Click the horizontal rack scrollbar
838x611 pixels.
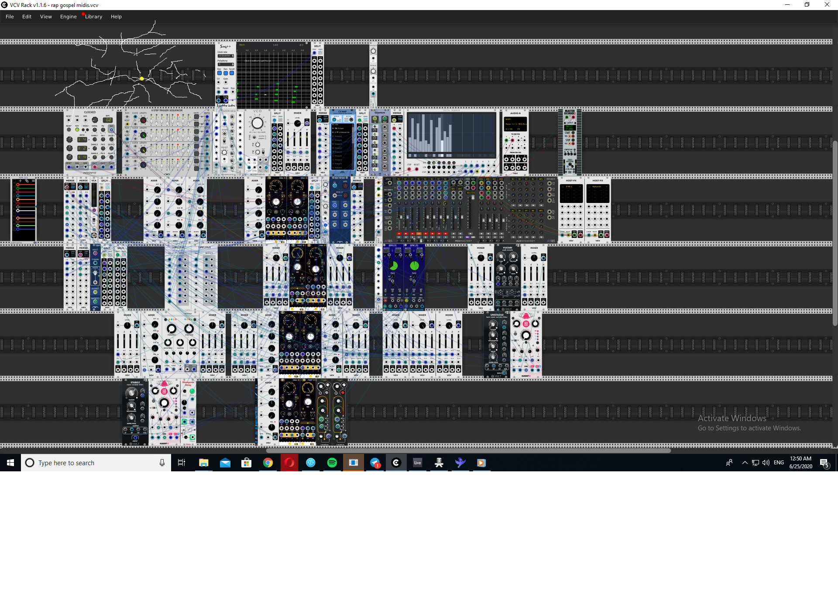pos(468,450)
